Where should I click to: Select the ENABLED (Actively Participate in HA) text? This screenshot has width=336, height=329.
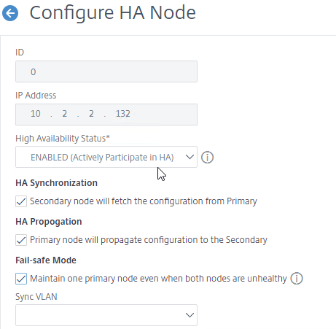[x=102, y=158]
